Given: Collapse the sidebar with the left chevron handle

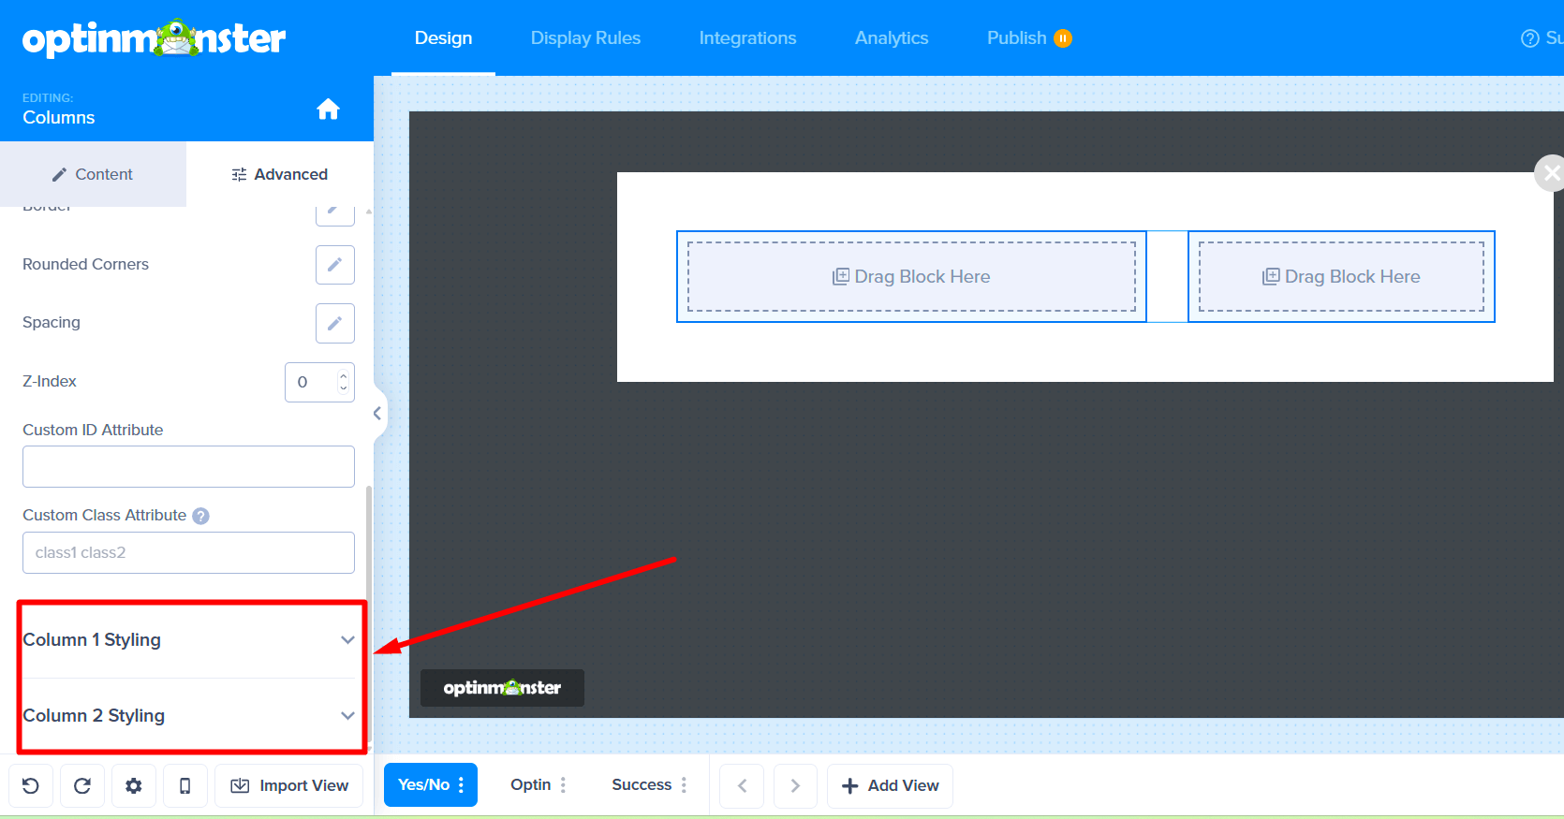Looking at the screenshot, I should click(x=377, y=413).
